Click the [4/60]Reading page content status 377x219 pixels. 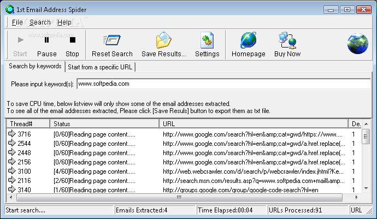[x=94, y=171]
